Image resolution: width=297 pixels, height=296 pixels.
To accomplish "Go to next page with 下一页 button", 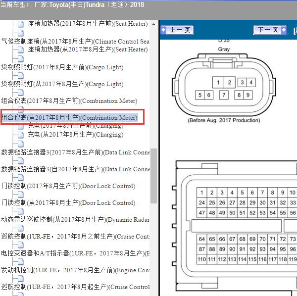I will pos(270,30).
